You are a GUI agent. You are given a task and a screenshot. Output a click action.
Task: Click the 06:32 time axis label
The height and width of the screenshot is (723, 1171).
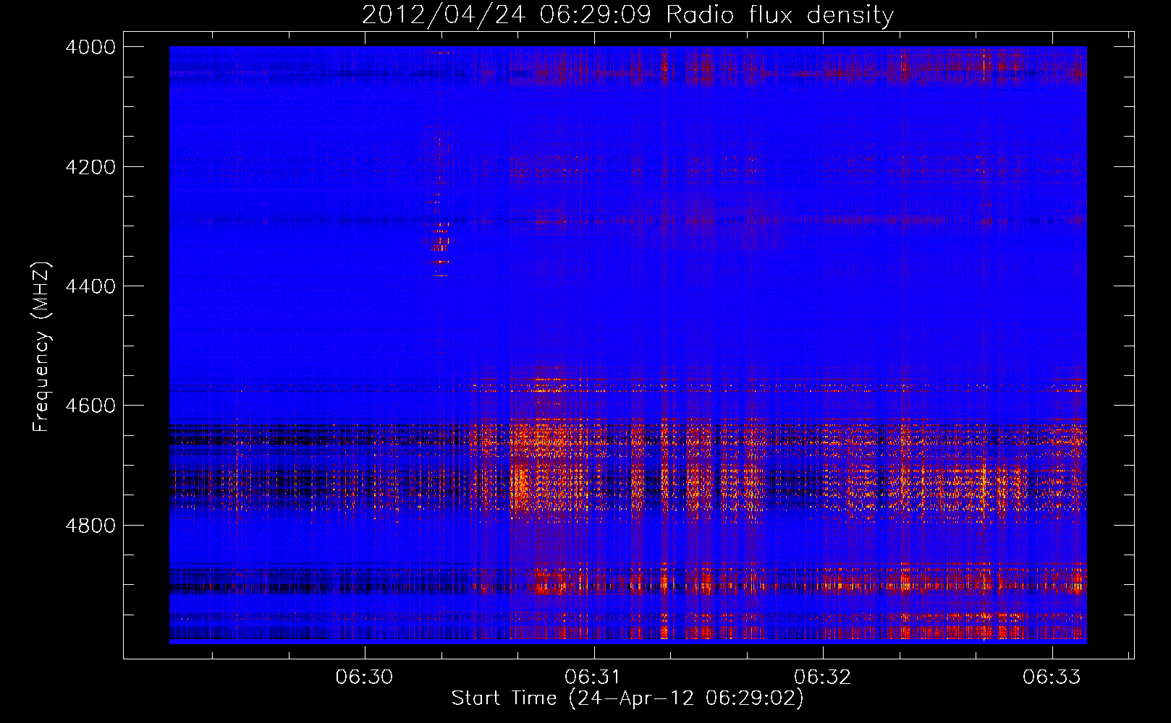pyautogui.click(x=823, y=677)
